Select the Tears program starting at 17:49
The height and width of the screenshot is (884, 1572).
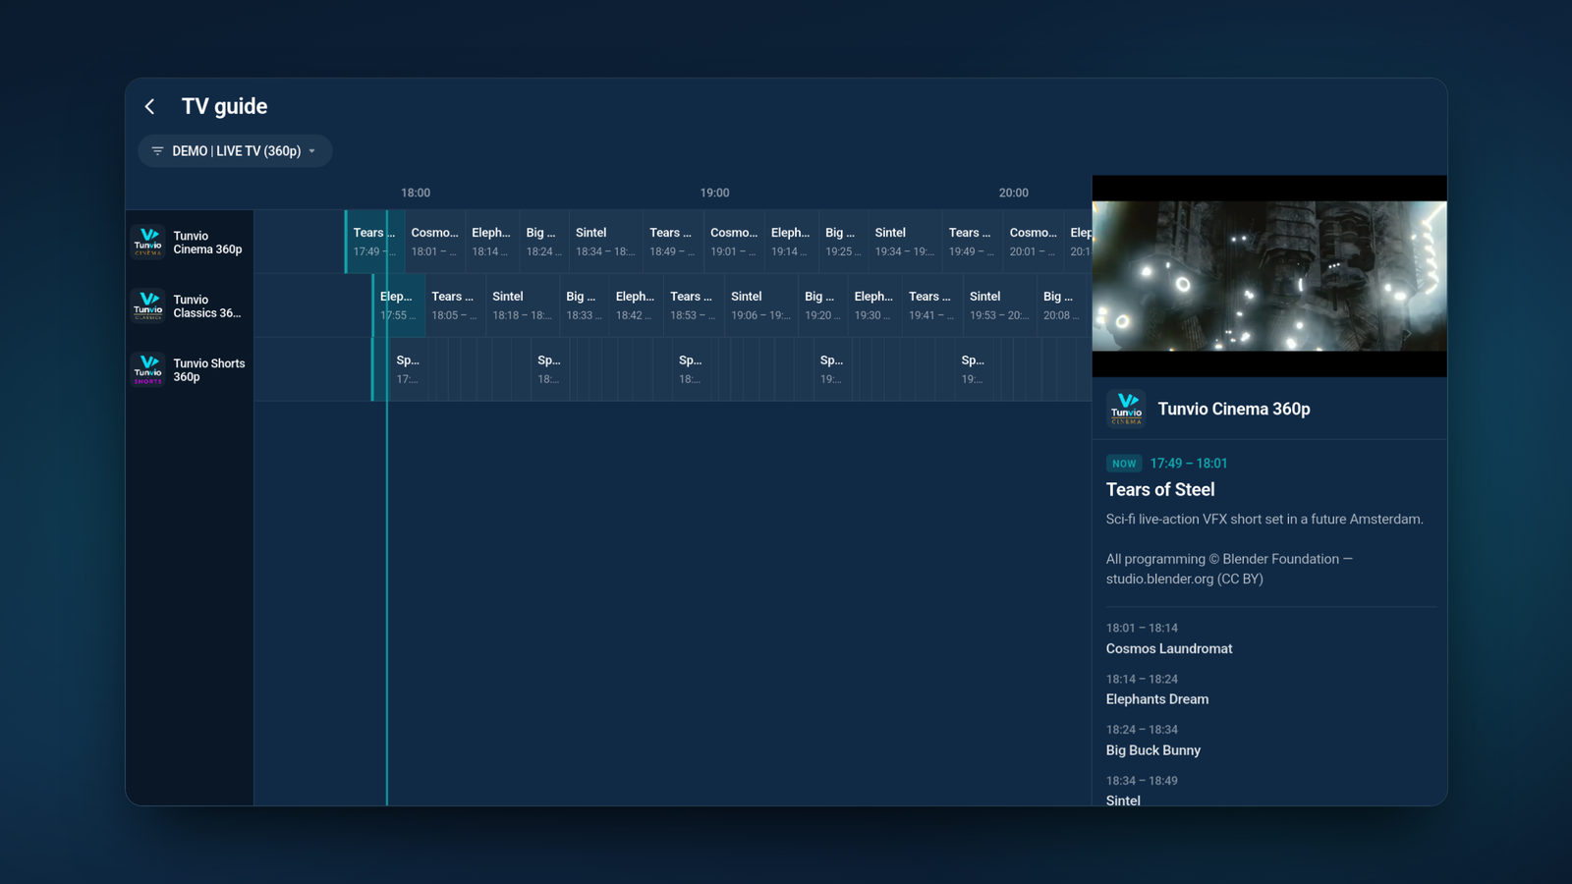(x=374, y=242)
